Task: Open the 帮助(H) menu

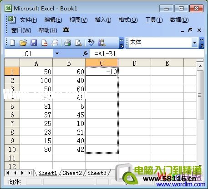Action: pyautogui.click(x=48, y=30)
